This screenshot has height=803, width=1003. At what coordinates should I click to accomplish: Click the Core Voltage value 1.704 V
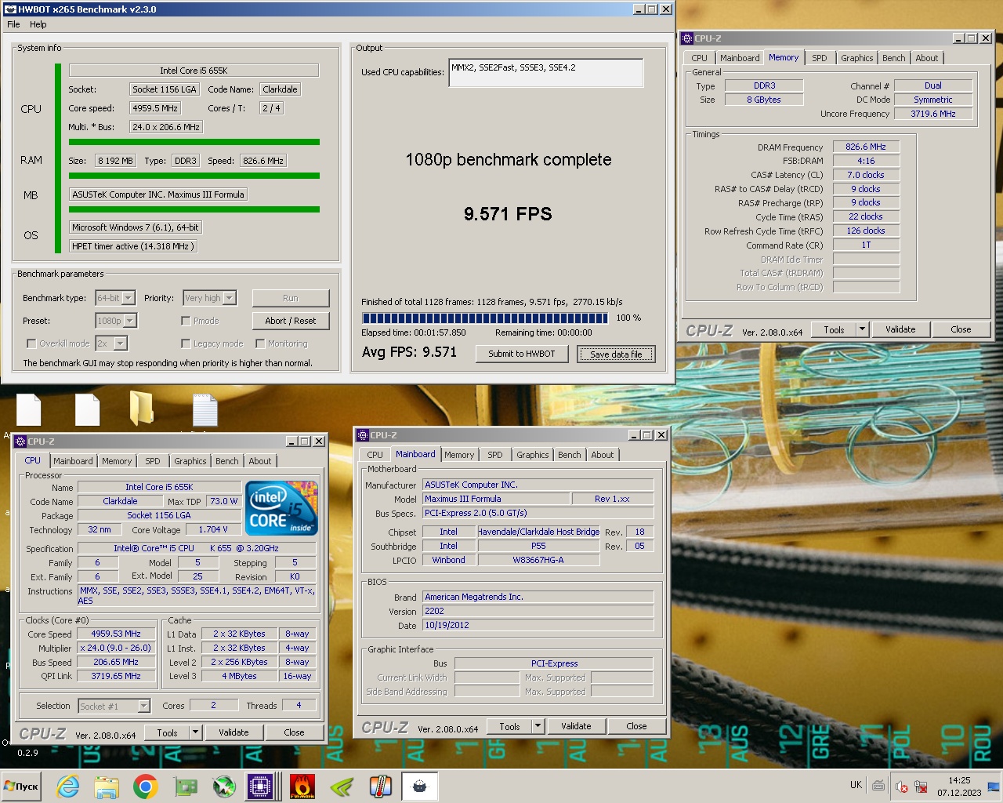click(x=213, y=530)
